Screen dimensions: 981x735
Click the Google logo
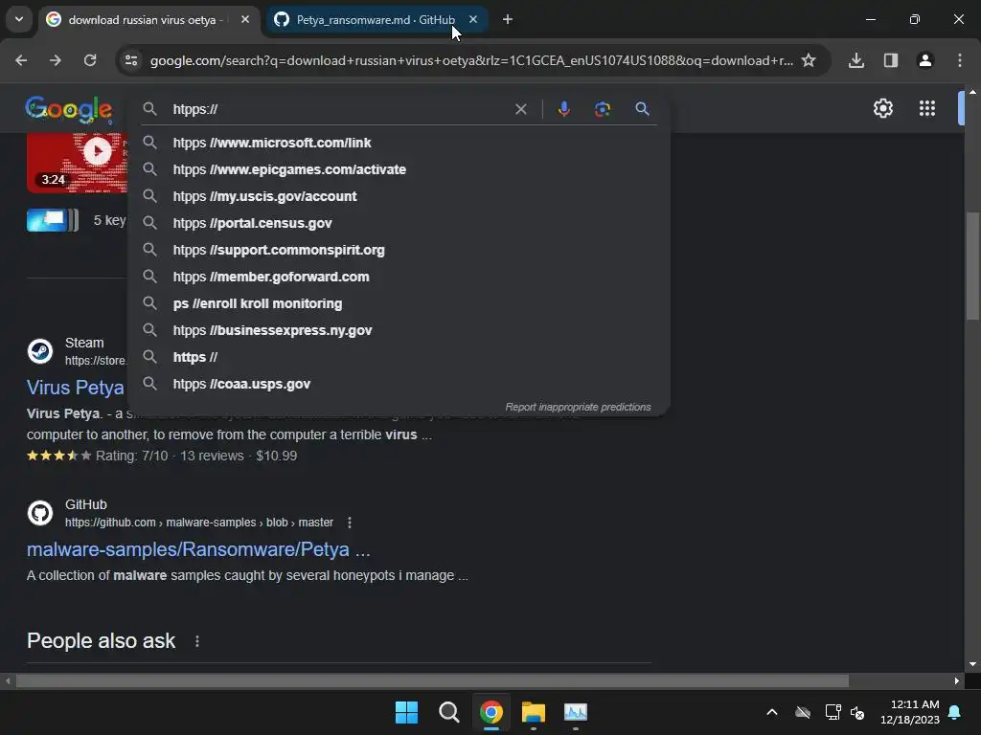[x=69, y=110]
